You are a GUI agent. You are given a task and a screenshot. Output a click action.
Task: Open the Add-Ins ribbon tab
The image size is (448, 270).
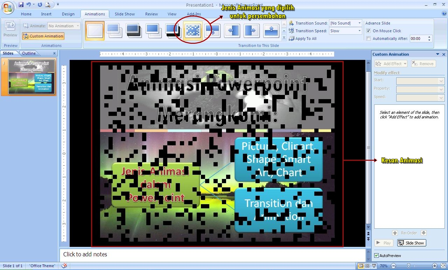194,14
